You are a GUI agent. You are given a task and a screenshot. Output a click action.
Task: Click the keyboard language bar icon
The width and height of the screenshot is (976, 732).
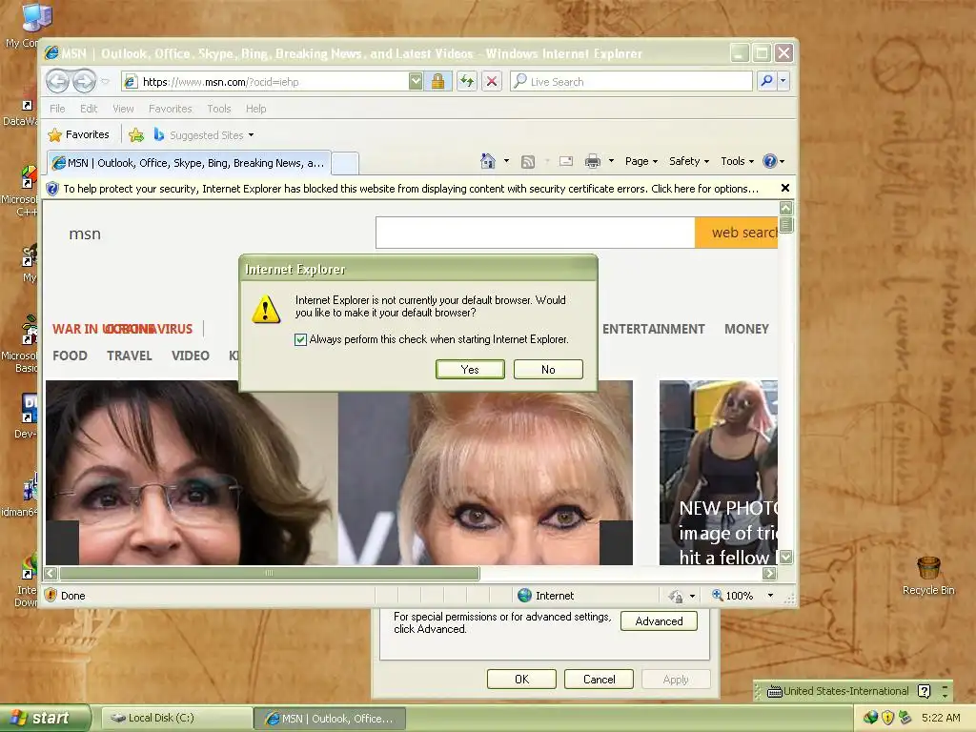coord(774,692)
